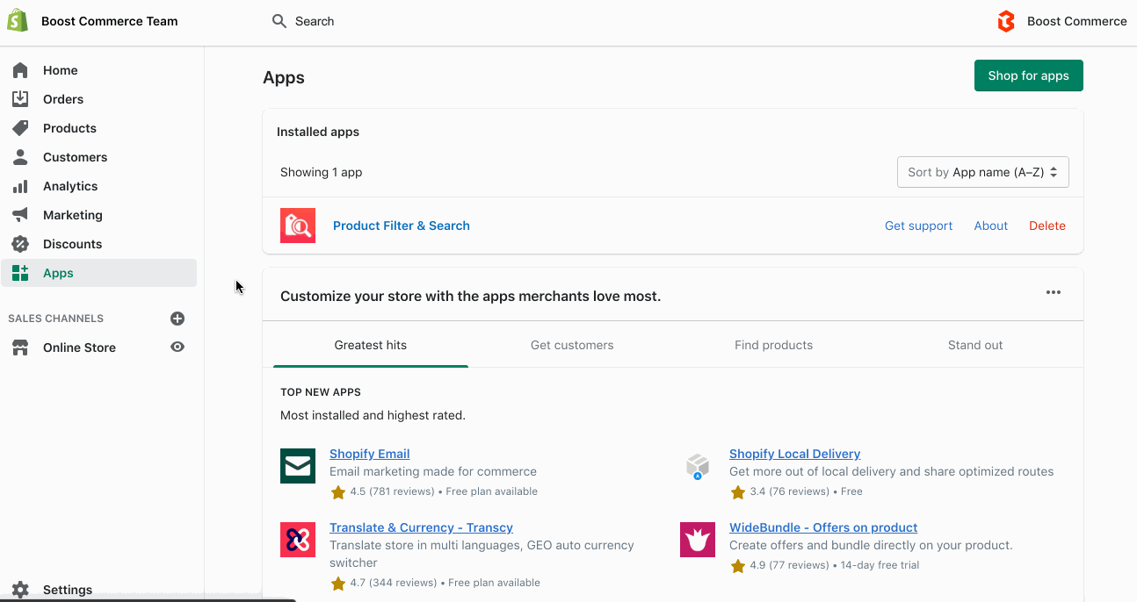Switch to the Stand out tab
The image size is (1137, 602).
[x=975, y=345]
